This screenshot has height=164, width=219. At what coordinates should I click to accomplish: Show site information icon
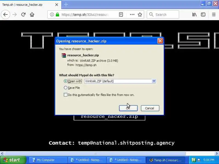tap(52, 14)
